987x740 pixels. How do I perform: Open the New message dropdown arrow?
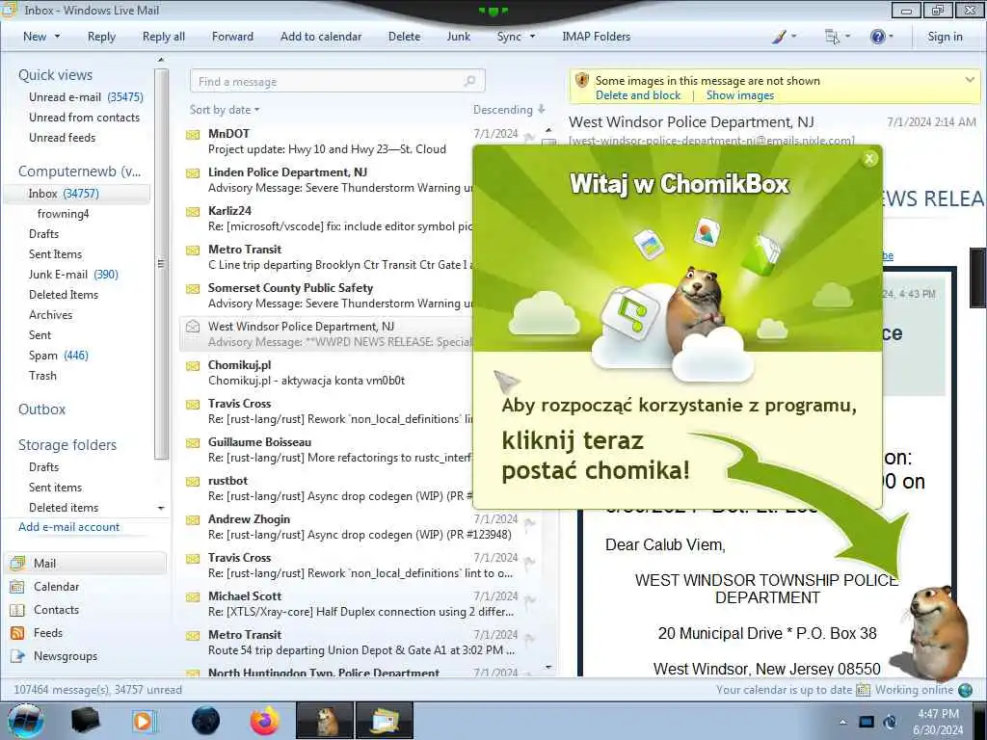coord(57,37)
